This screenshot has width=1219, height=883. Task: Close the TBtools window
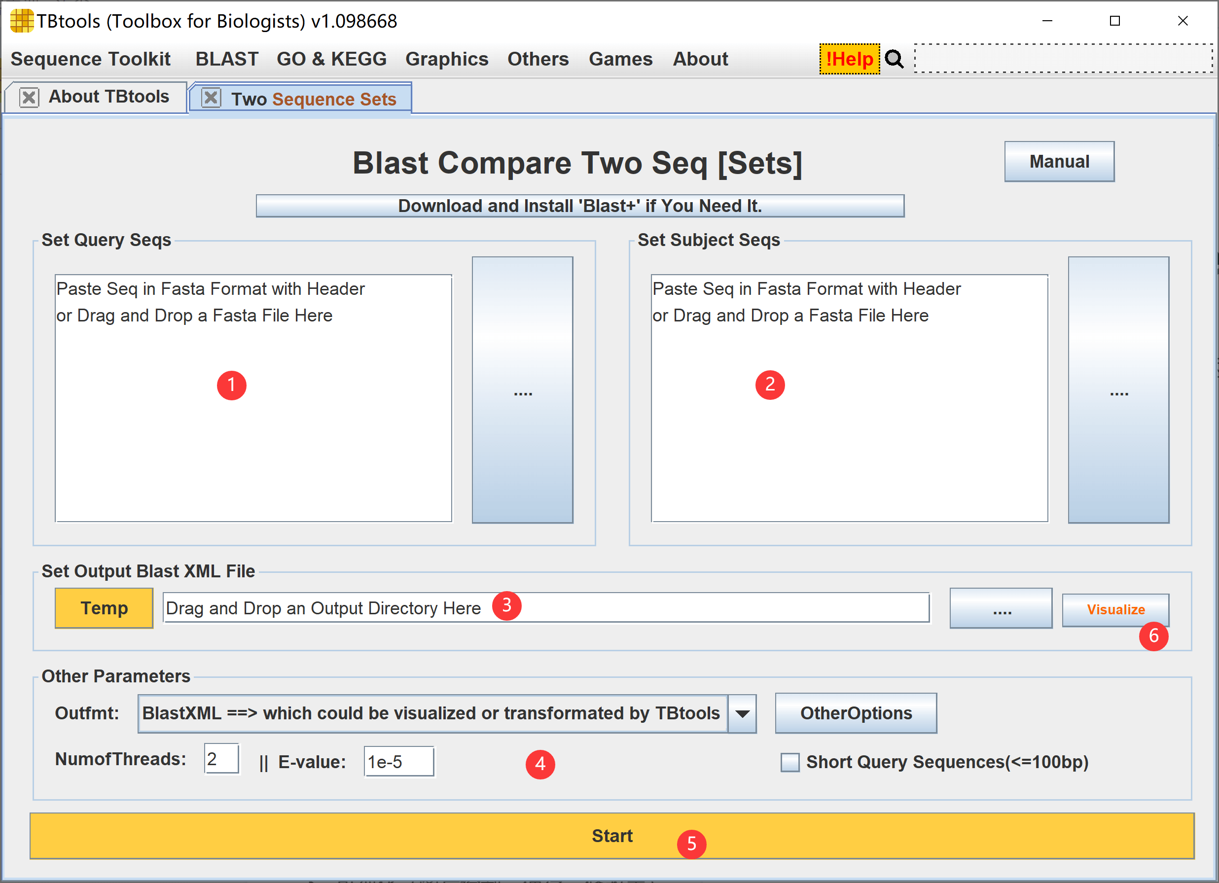(1183, 21)
